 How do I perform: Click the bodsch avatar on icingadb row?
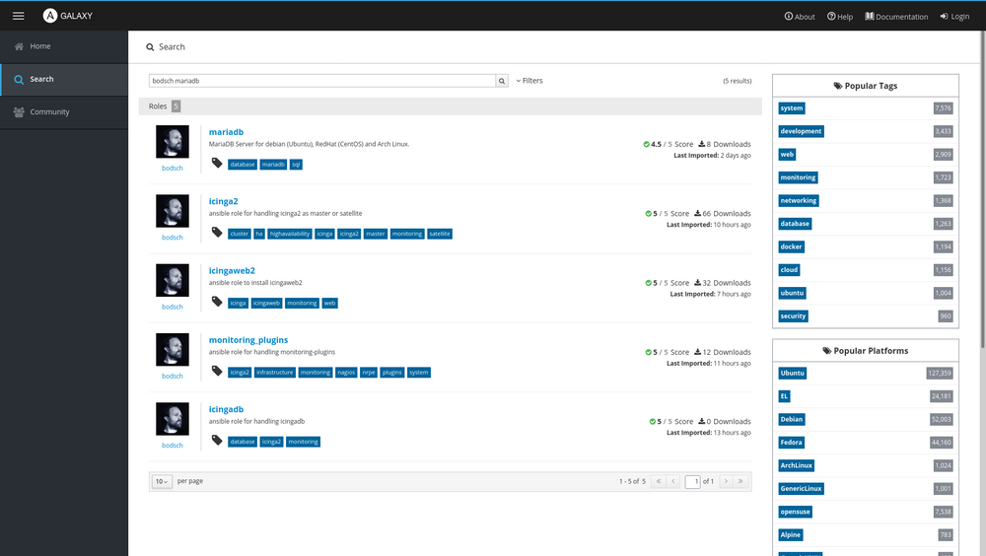click(173, 419)
